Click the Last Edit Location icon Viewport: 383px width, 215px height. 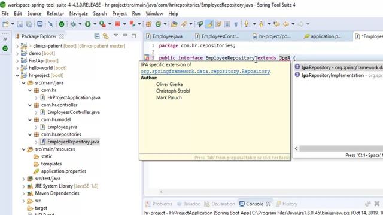click(x=276, y=24)
